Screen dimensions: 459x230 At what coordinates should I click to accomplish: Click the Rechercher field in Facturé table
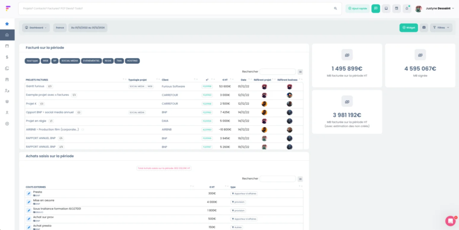[x=277, y=72]
